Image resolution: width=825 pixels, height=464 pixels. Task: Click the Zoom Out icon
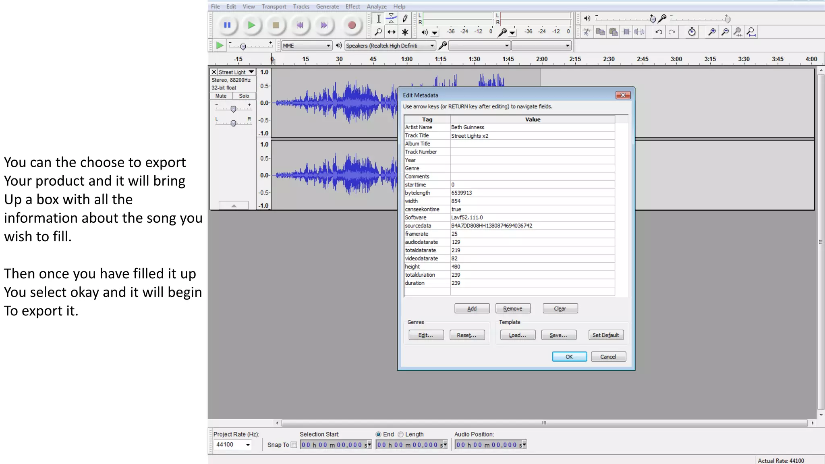(x=725, y=32)
